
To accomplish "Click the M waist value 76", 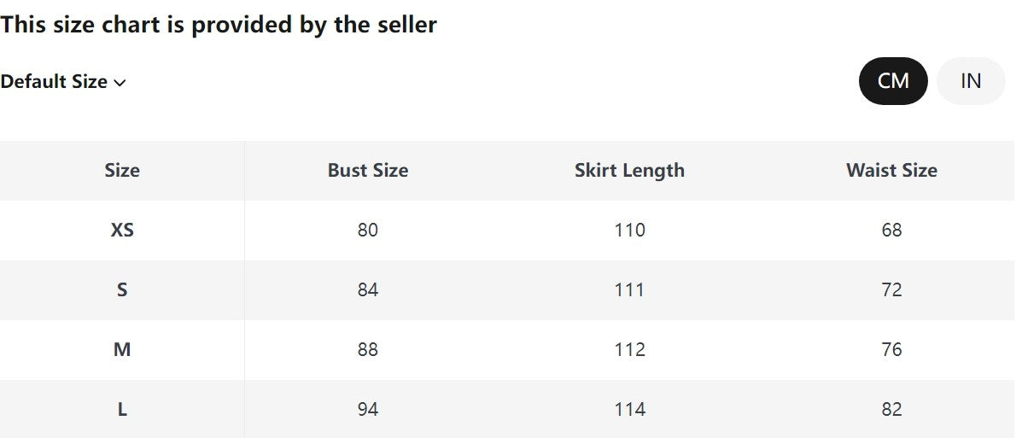I will coord(891,349).
